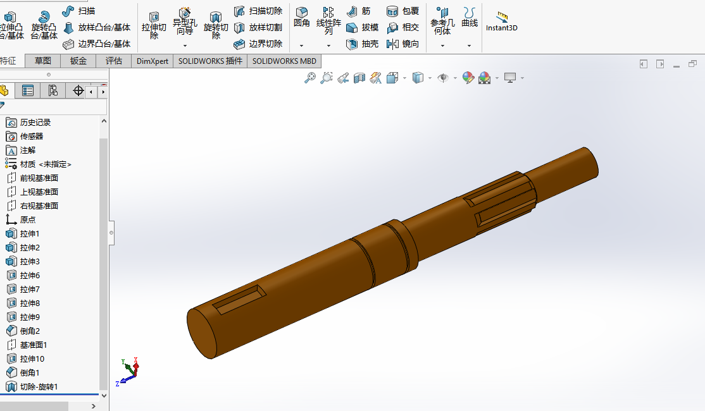Viewport: 705px width, 411px height.
Task: Open the PropertyManager panel tab
Action: (x=28, y=91)
